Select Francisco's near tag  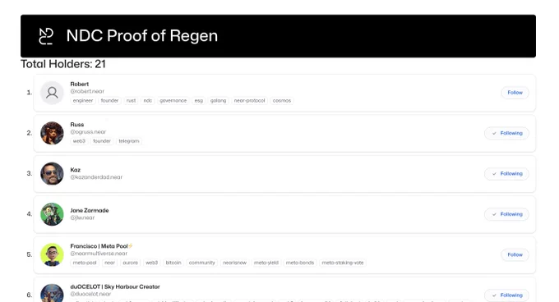(110, 263)
